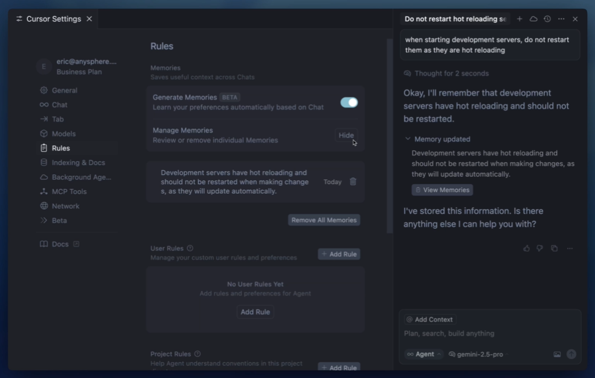Screen dimensions: 595x378
Task: Give thumbs down to the response
Action: click(539, 248)
